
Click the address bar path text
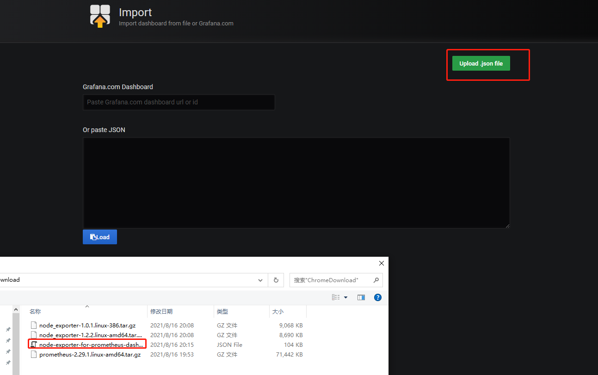(10, 280)
